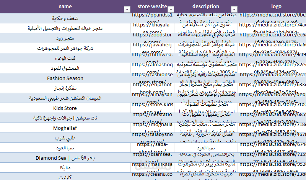Open the diamsea website link
Screen dimensions: 306x180
152,158
